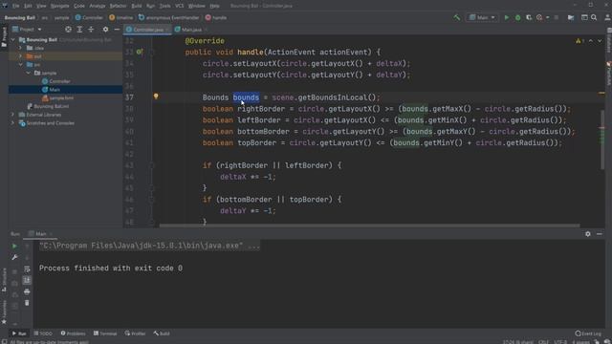
Task: Collapse the src folder in the project tree
Action: coord(21,65)
